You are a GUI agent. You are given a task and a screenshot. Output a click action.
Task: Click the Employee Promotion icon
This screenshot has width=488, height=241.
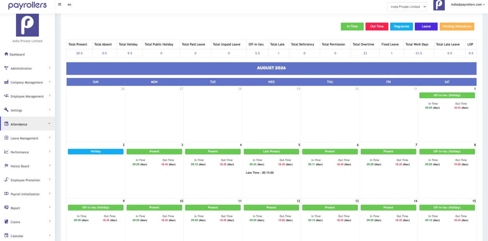click(x=6, y=180)
